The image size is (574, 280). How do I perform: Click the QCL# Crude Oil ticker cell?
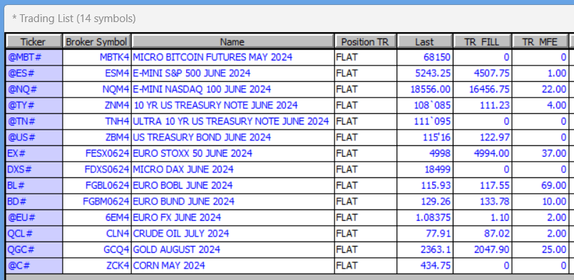click(x=34, y=234)
